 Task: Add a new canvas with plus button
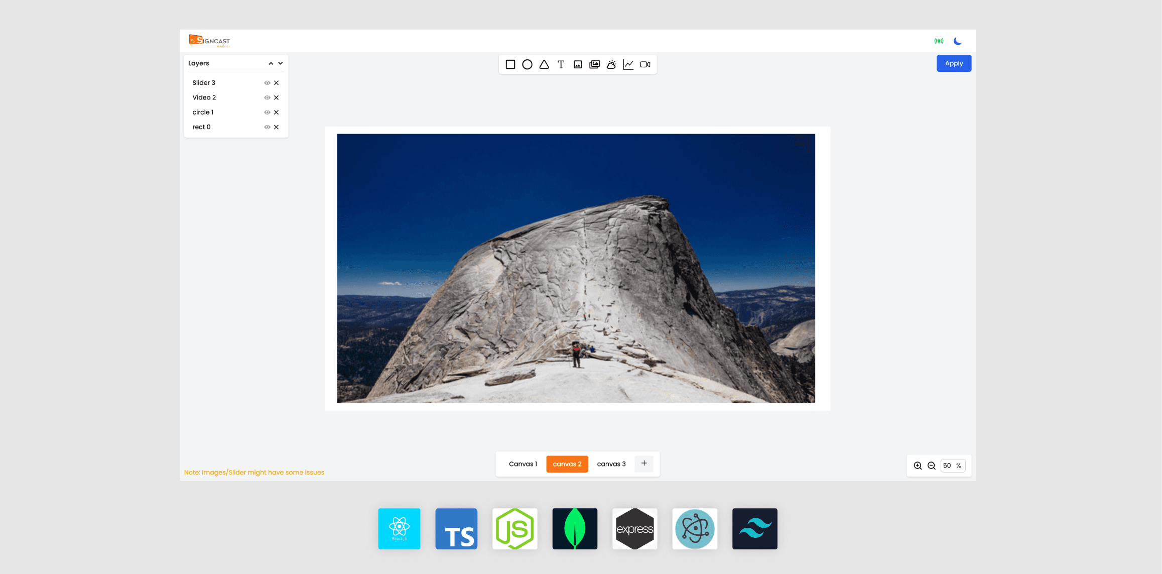tap(644, 464)
